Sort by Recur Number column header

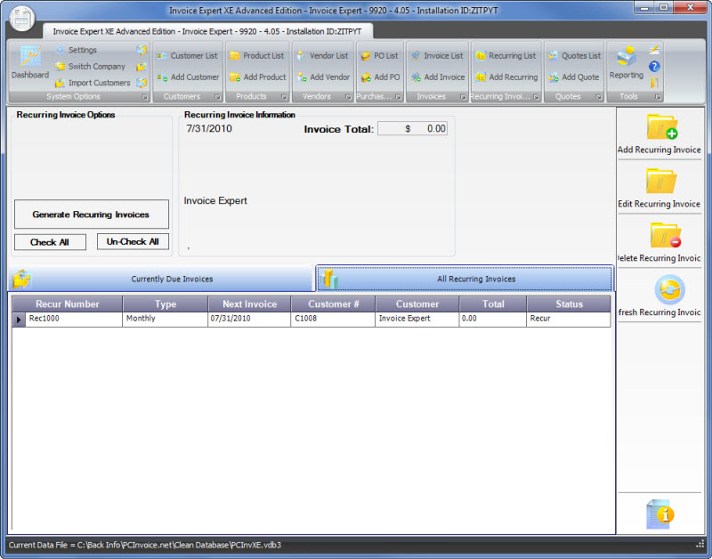(68, 304)
